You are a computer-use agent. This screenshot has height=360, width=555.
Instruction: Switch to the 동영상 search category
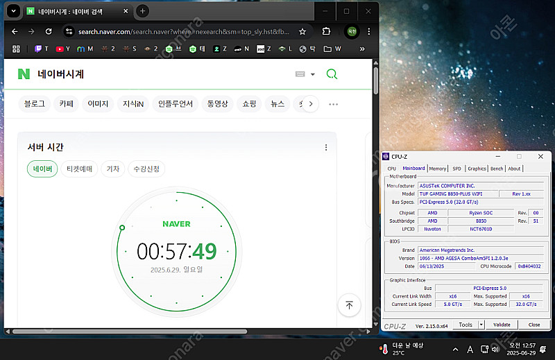pos(217,104)
